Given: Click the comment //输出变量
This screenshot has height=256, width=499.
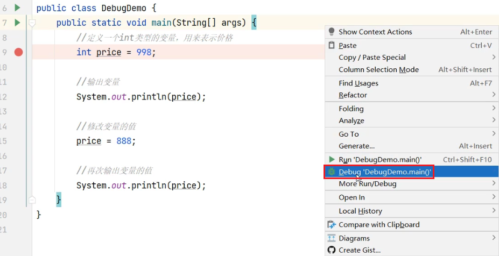Looking at the screenshot, I should tap(98, 82).
